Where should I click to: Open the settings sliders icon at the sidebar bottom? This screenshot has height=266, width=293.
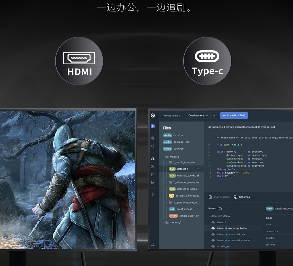point(153,245)
